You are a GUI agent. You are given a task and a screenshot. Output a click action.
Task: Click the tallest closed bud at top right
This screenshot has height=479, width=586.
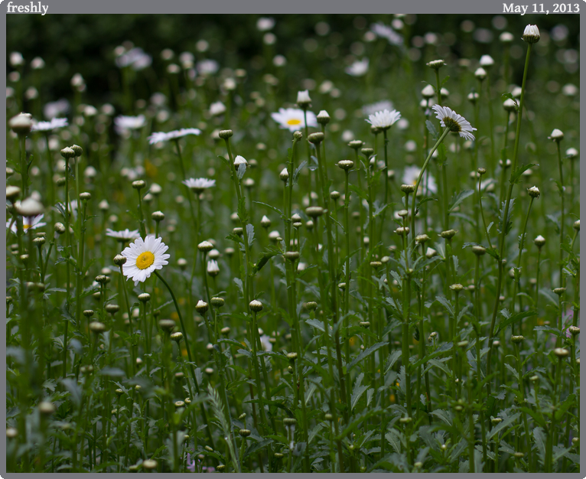[x=531, y=34]
